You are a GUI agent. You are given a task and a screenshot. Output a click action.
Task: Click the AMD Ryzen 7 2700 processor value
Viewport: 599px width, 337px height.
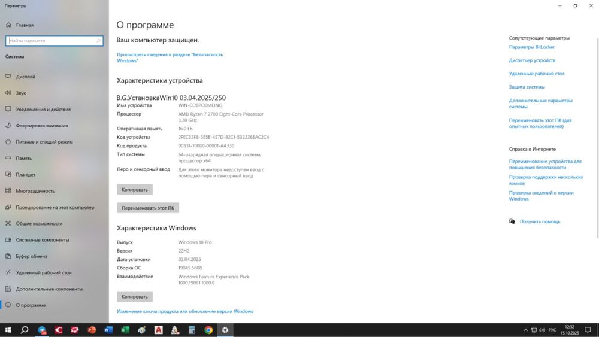click(x=220, y=117)
